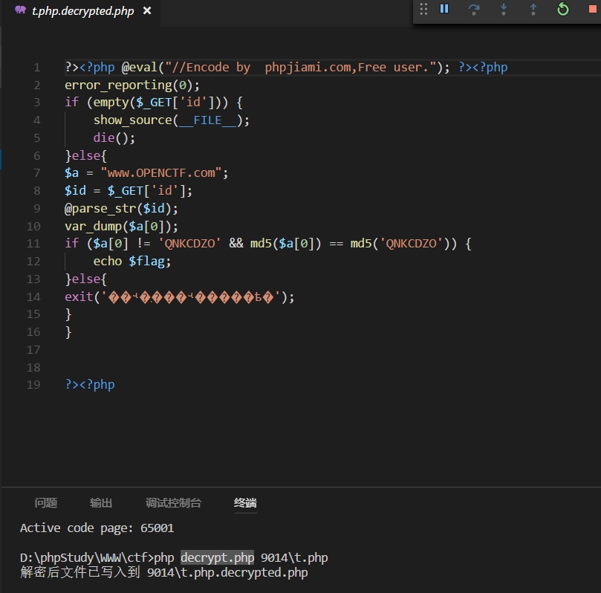
Task: Click the var_dump($a[0]); line
Action: (x=121, y=226)
